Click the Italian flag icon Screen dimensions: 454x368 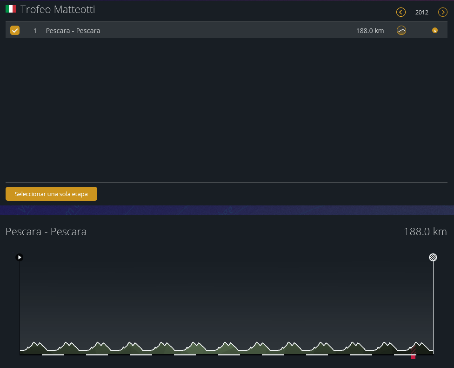11,9
